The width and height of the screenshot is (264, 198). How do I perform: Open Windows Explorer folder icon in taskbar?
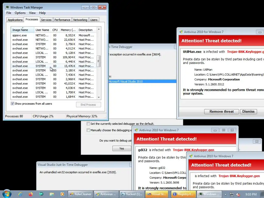(52, 194)
